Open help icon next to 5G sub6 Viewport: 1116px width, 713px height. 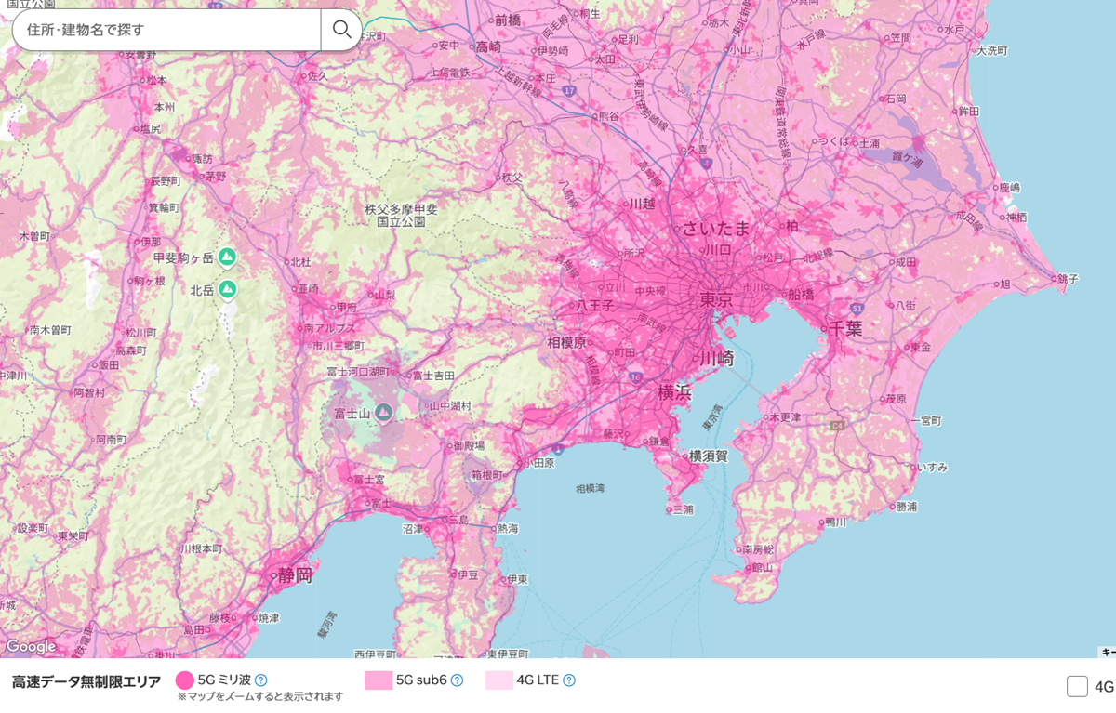pos(457,680)
